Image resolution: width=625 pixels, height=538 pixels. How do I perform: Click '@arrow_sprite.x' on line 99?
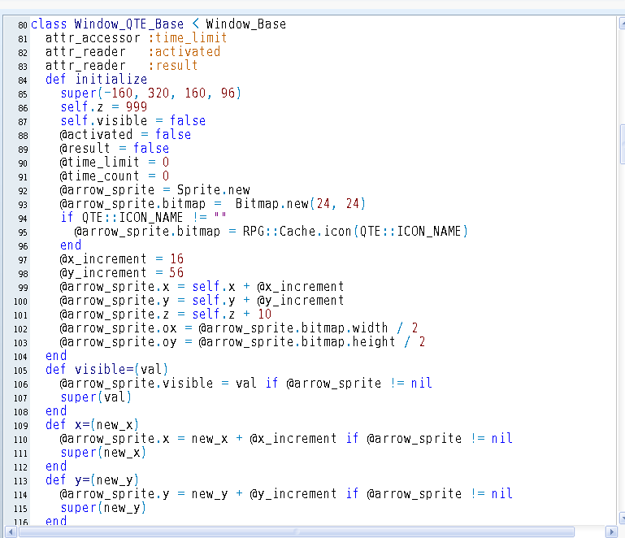115,287
